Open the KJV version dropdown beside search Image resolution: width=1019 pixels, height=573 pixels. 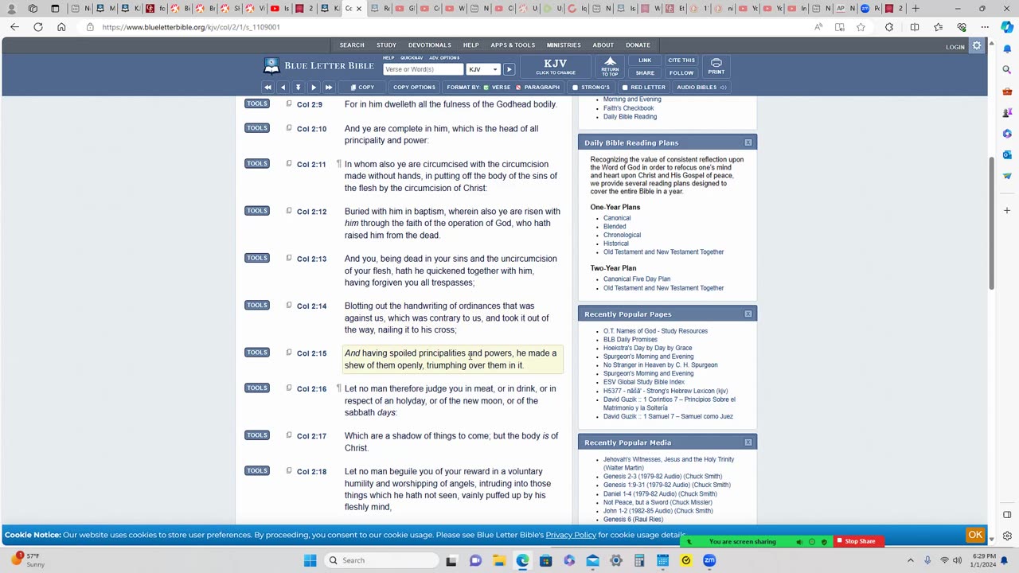pos(482,69)
